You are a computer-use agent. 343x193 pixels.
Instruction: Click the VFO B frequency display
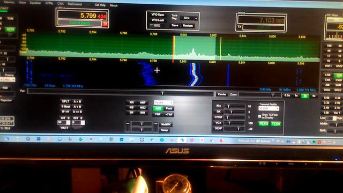pyautogui.click(x=262, y=20)
